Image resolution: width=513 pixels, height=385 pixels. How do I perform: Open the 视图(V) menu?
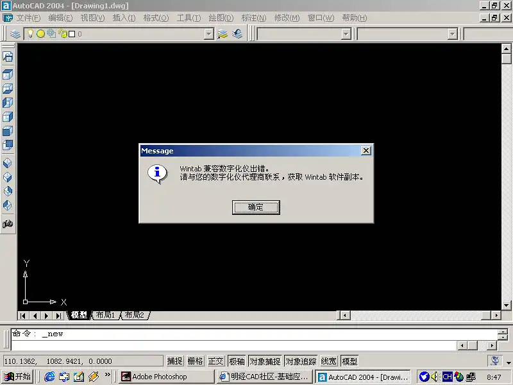pos(92,18)
